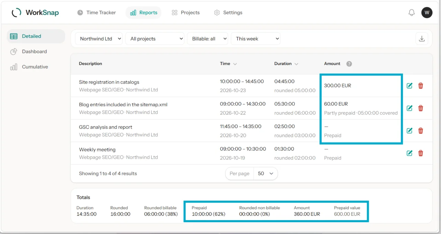Click the 60.00 EUR amount
Image resolution: width=441 pixels, height=234 pixels.
pyautogui.click(x=336, y=104)
